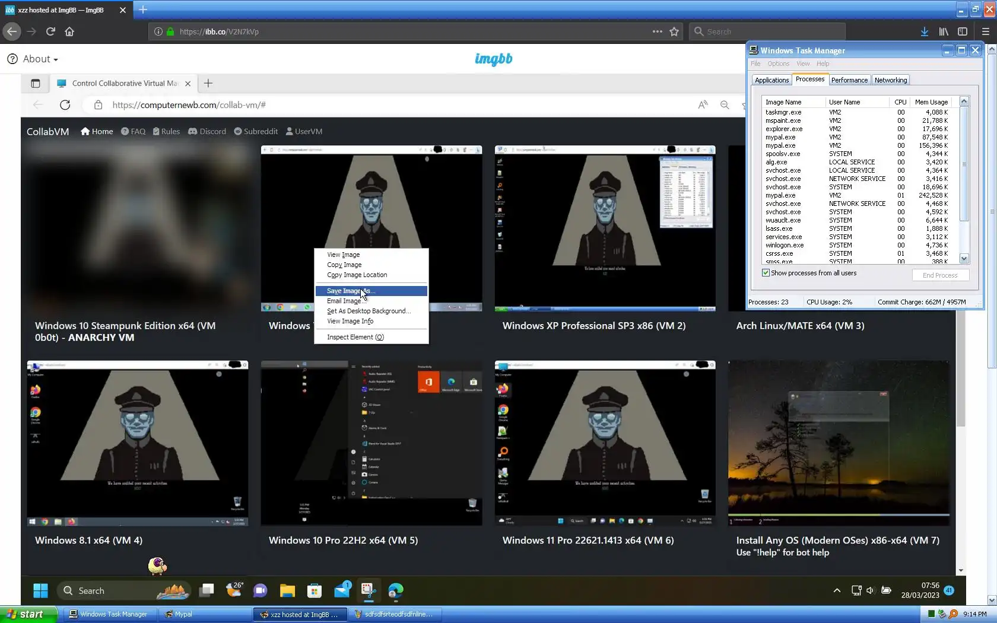The height and width of the screenshot is (623, 997).
Task: Open the Task Manager View menu
Action: pos(803,63)
